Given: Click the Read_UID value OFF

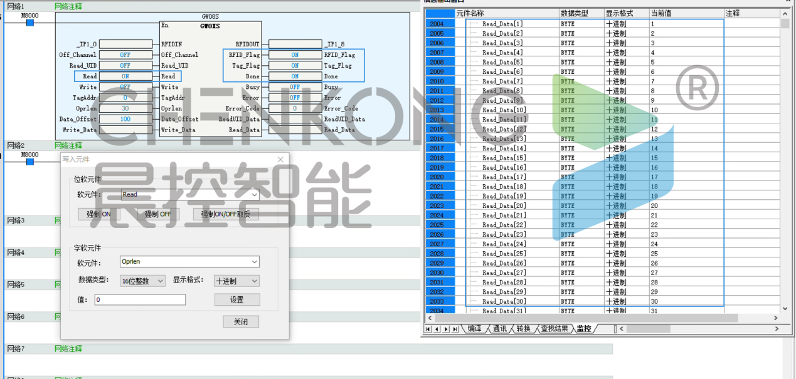Looking at the screenshot, I should coord(125,66).
